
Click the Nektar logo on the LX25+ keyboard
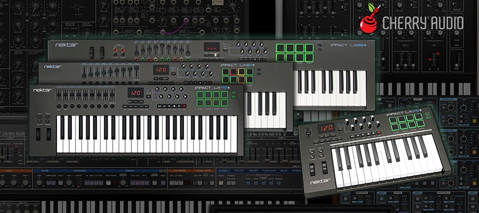(320, 182)
